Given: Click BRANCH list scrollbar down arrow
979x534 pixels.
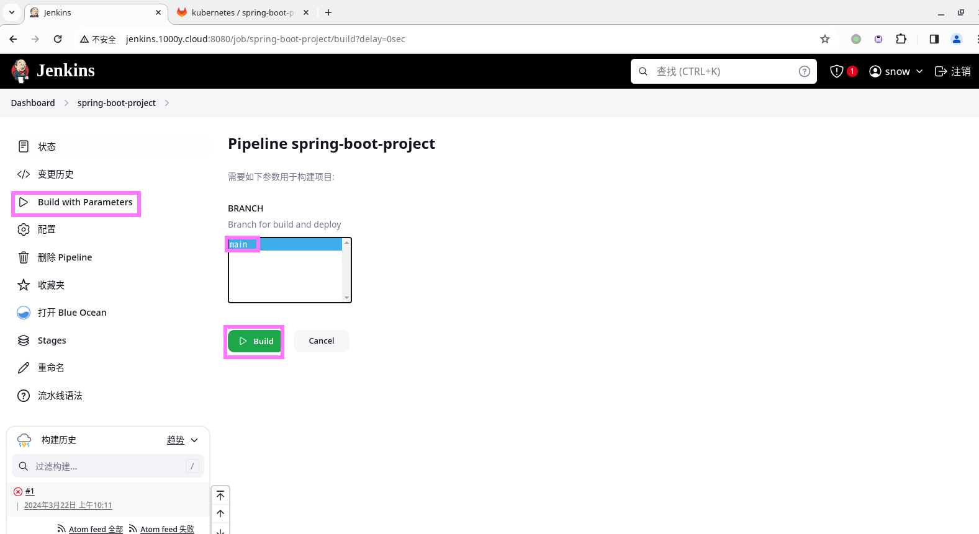Looking at the screenshot, I should 346,298.
